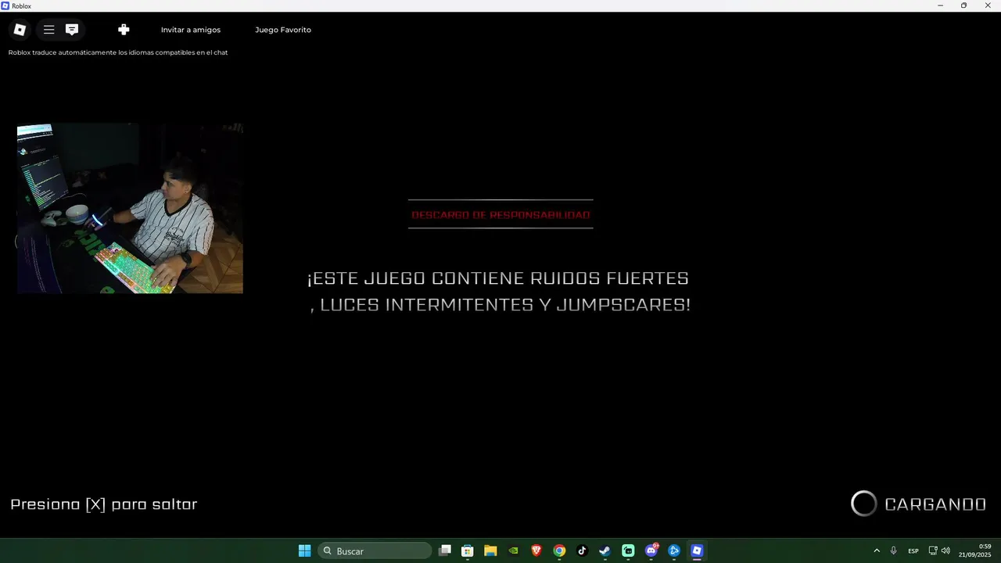Open NVIDIA app from taskbar
The image size is (1001, 563).
pyautogui.click(x=513, y=550)
